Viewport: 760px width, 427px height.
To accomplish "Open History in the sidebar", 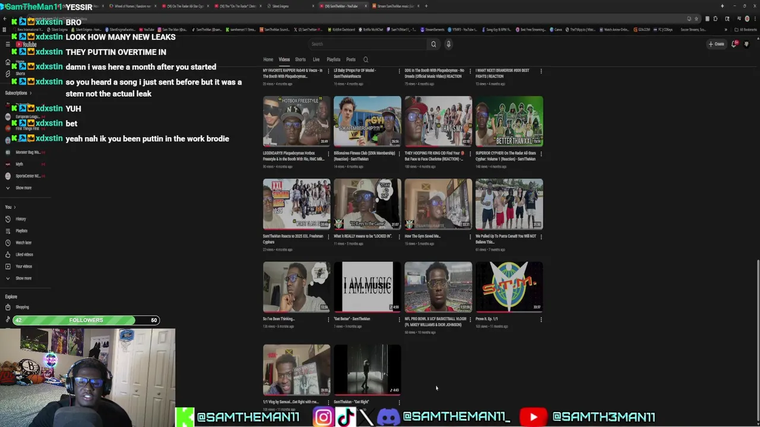I will [x=21, y=219].
